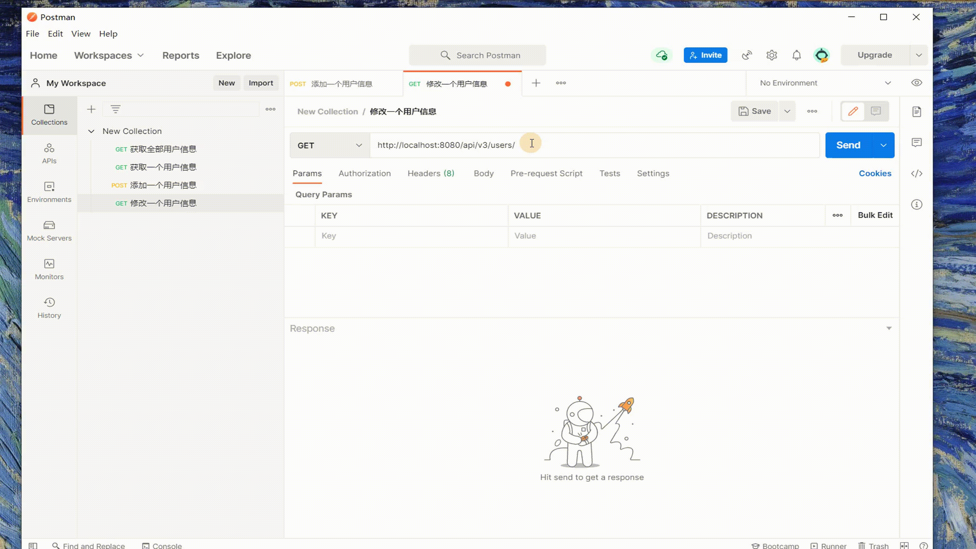This screenshot has width=976, height=549.
Task: Click the user avatar icon
Action: [821, 55]
